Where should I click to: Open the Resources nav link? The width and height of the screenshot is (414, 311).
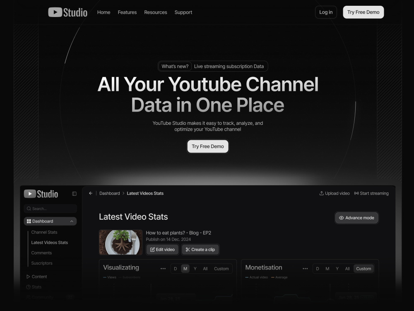(156, 12)
